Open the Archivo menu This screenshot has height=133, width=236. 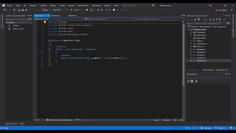10,6
